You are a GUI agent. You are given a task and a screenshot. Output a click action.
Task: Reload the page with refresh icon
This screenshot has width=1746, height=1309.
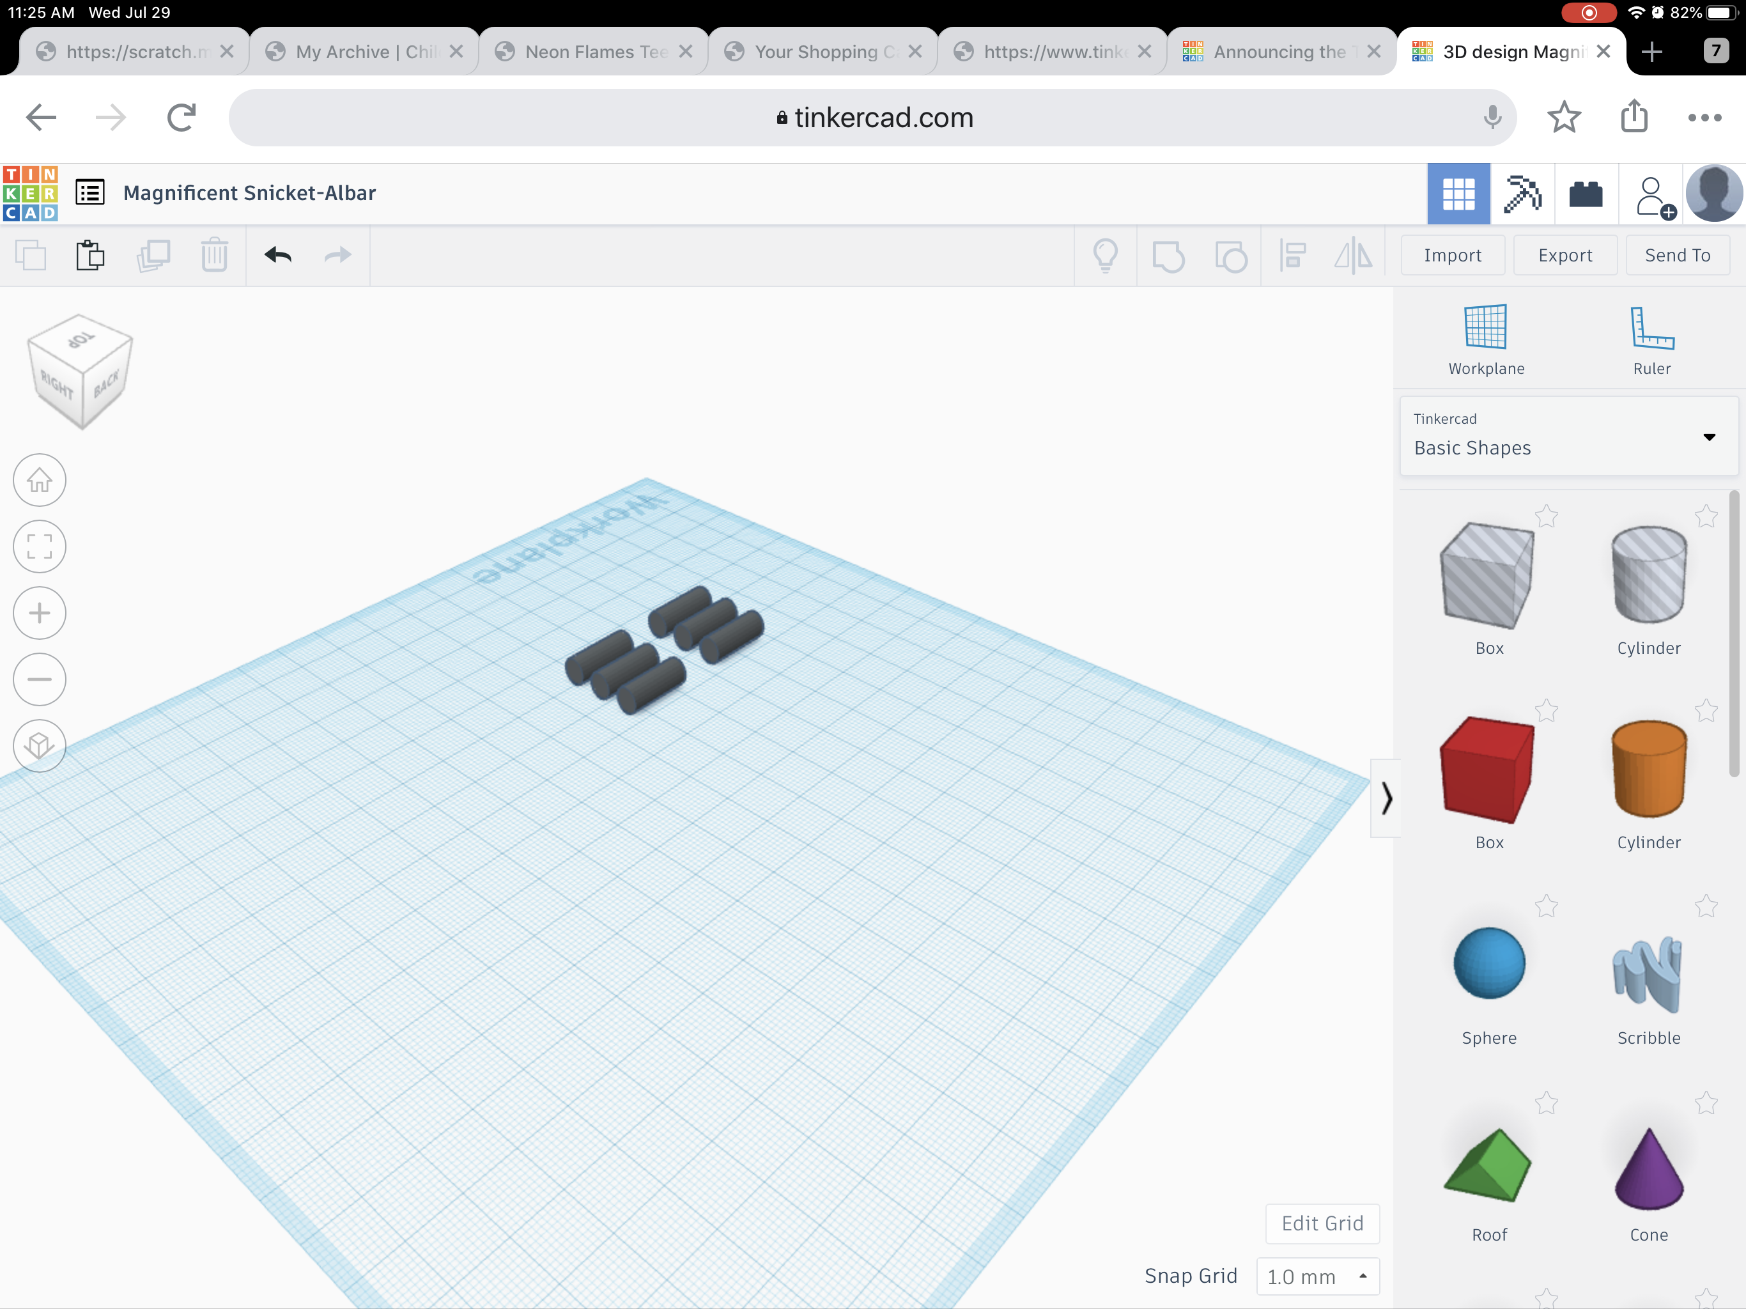click(182, 118)
